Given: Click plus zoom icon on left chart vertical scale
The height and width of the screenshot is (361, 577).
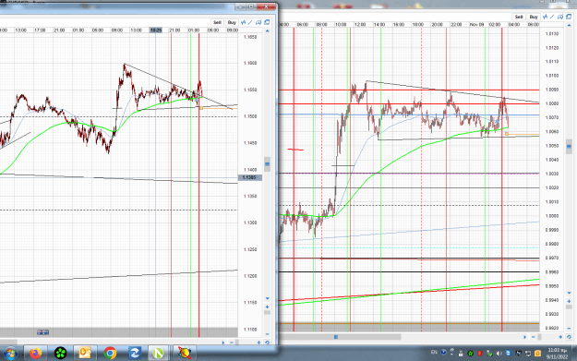Looking at the screenshot, I should point(267,307).
